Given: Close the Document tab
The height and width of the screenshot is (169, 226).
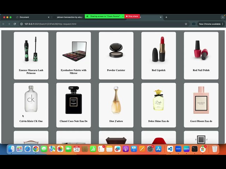Looking at the screenshot, I should [49, 17].
